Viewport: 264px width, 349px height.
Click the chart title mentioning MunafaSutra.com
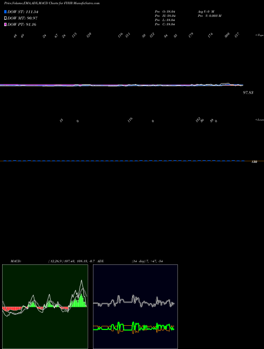[52, 3]
